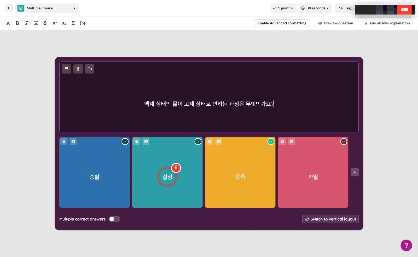Mark 가열 as the correct answer
Image resolution: width=418 pixels, height=257 pixels.
pyautogui.click(x=344, y=142)
